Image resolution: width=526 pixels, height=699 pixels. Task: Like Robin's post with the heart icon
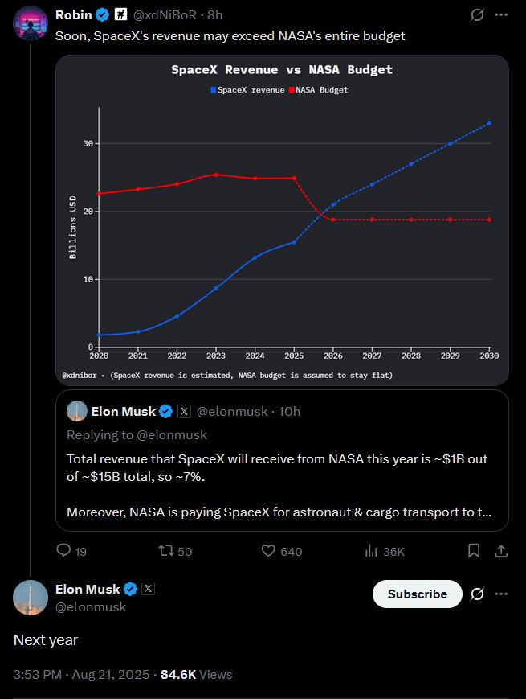pyautogui.click(x=269, y=551)
